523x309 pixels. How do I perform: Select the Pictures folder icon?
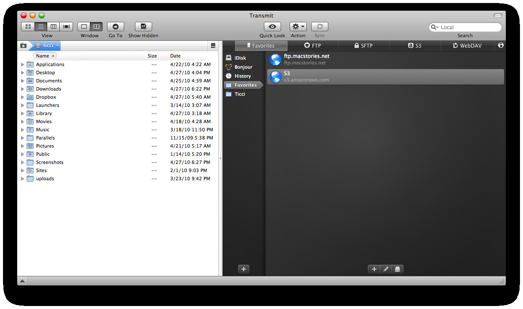pyautogui.click(x=30, y=146)
